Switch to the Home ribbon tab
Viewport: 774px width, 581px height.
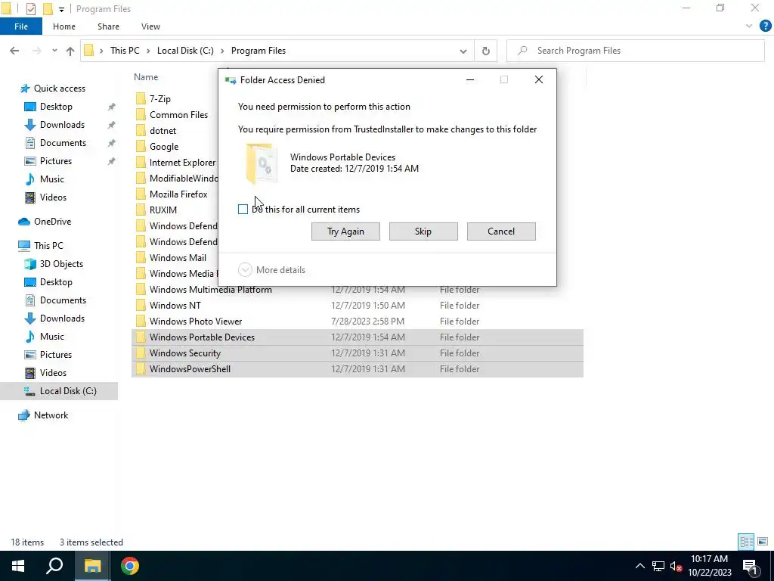[64, 26]
